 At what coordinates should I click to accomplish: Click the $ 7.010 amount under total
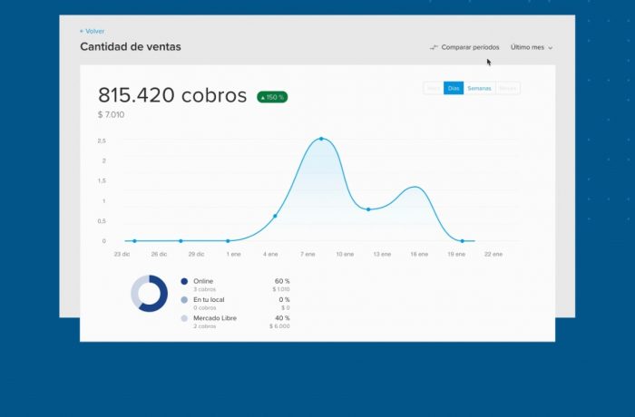(x=111, y=114)
